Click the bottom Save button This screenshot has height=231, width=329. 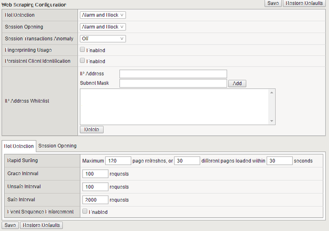(x=10, y=225)
